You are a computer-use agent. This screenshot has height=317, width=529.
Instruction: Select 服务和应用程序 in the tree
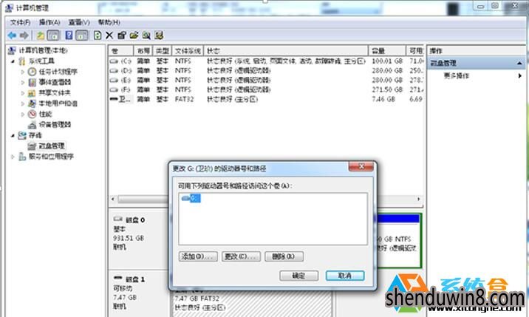click(51, 157)
